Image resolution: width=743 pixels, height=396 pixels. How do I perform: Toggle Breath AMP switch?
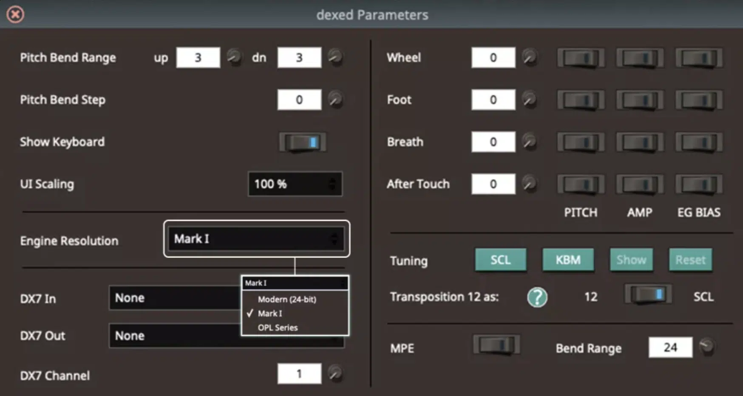(640, 142)
